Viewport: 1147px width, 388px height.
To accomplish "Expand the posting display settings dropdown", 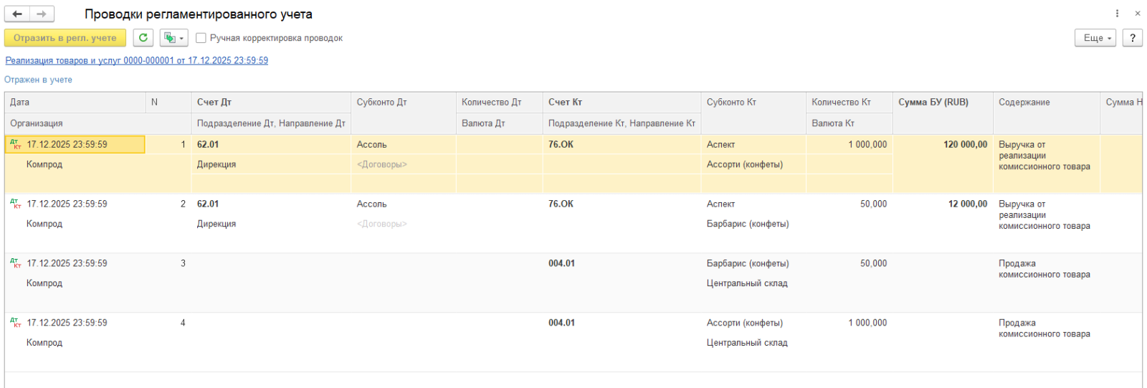I will (x=173, y=38).
